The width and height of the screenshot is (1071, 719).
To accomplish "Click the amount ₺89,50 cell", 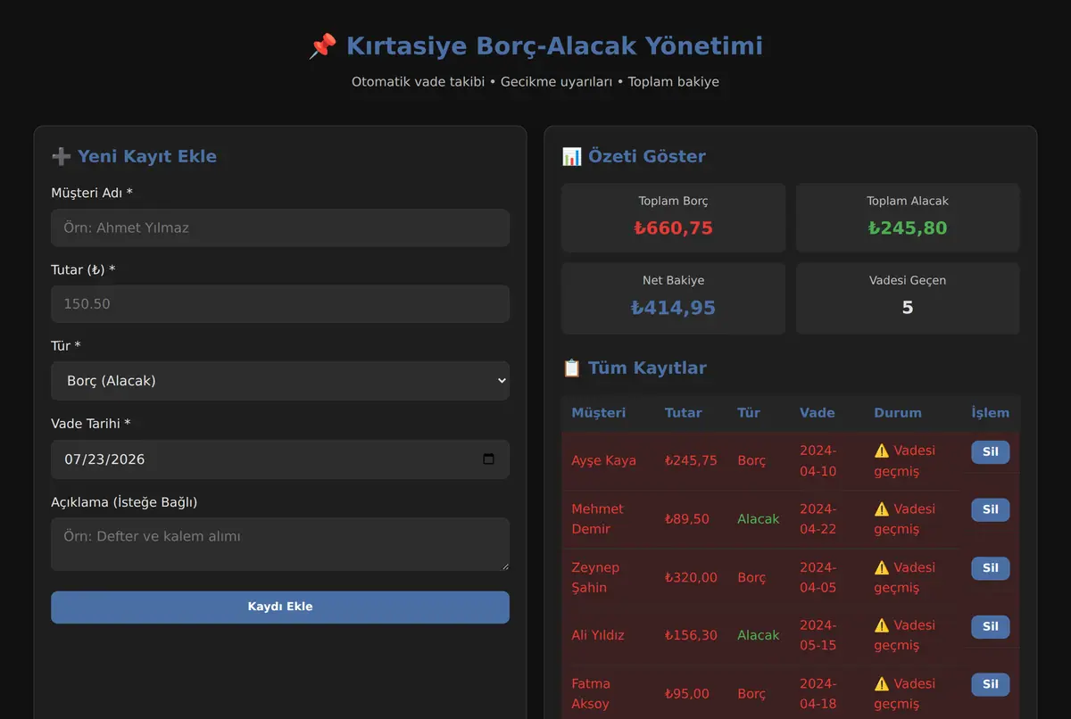I will [686, 519].
